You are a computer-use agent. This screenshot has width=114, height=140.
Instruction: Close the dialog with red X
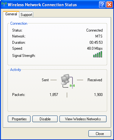pyautogui.click(x=109, y=4)
